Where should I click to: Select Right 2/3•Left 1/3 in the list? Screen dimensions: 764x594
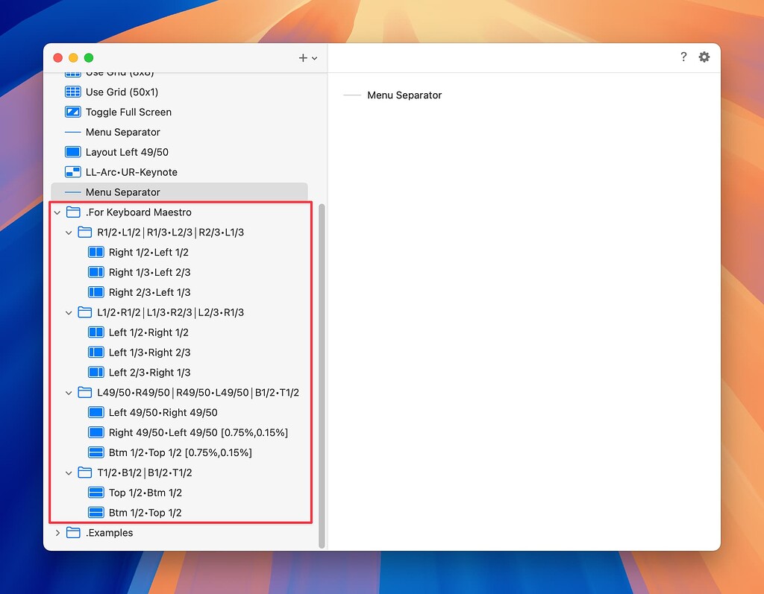point(149,292)
